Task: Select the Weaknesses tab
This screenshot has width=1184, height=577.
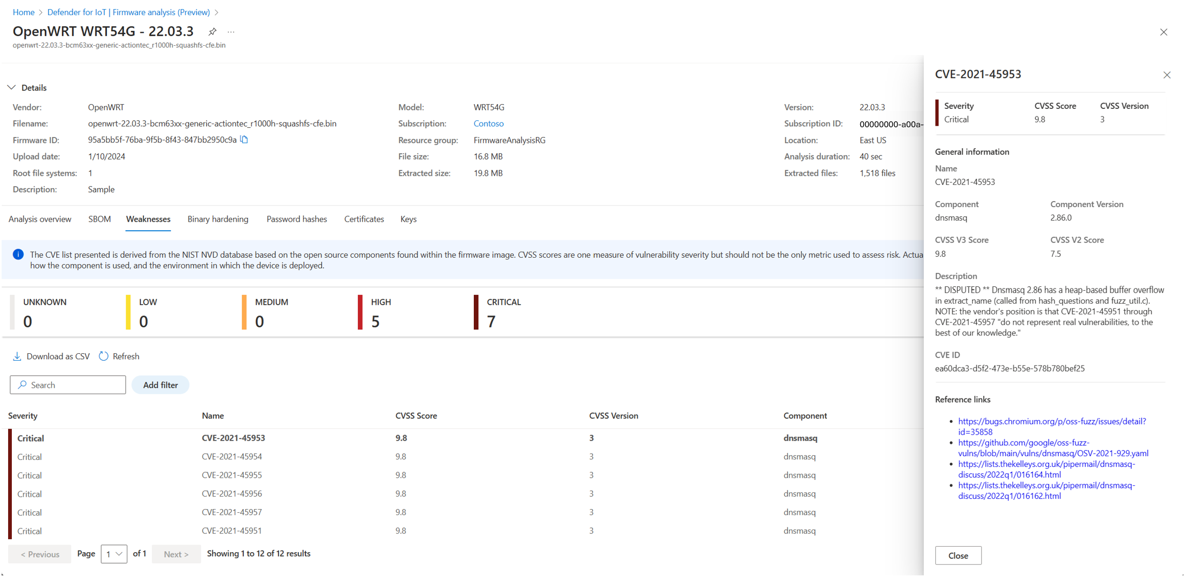Action: click(148, 219)
